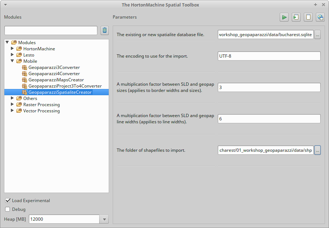Select the Geopaparazzi4Converter module
Screen dimensions: 329x228
coord(54,74)
